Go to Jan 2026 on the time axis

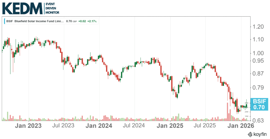coord(241,126)
